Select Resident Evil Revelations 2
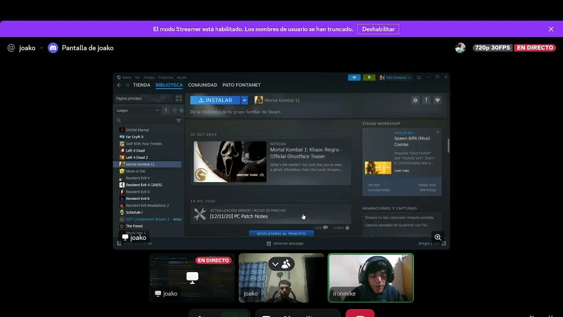 point(148,206)
